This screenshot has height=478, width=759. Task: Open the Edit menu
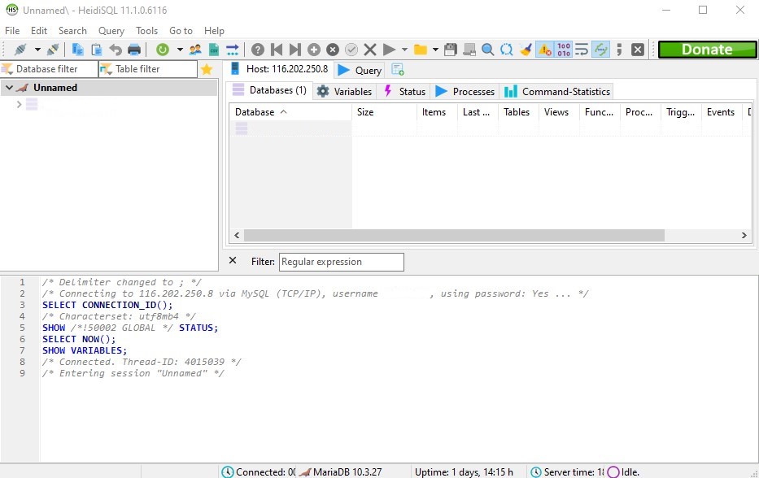(39, 30)
